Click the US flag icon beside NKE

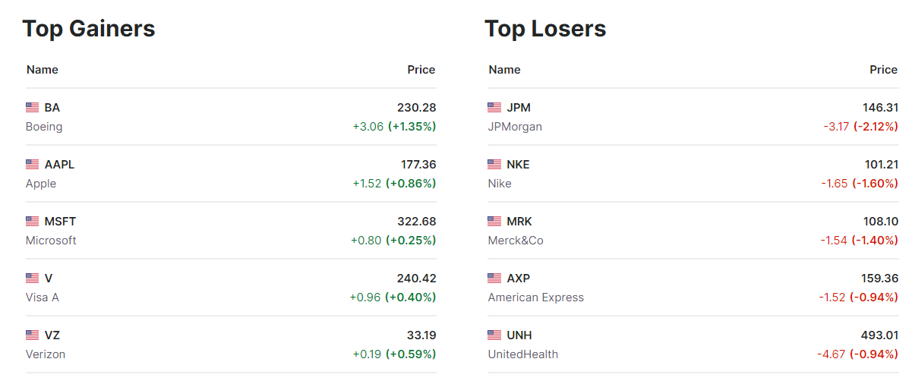tap(494, 165)
